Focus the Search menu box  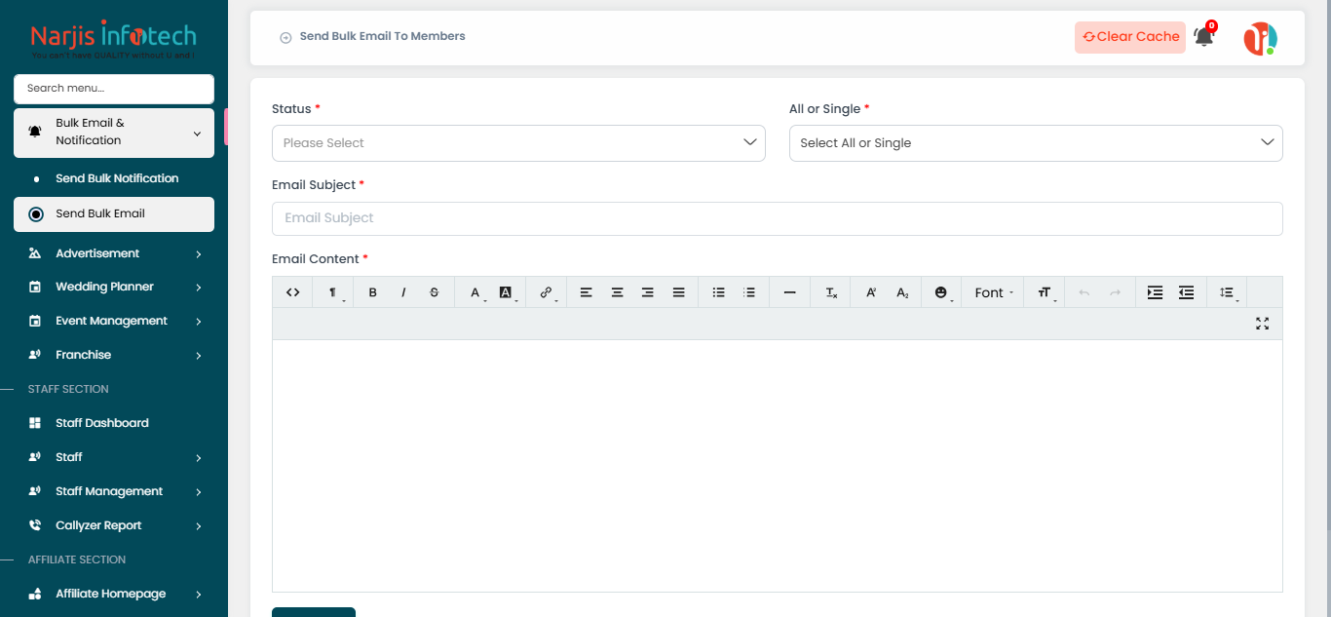coord(114,89)
